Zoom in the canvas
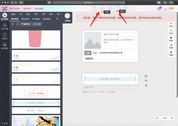 click(x=172, y=118)
